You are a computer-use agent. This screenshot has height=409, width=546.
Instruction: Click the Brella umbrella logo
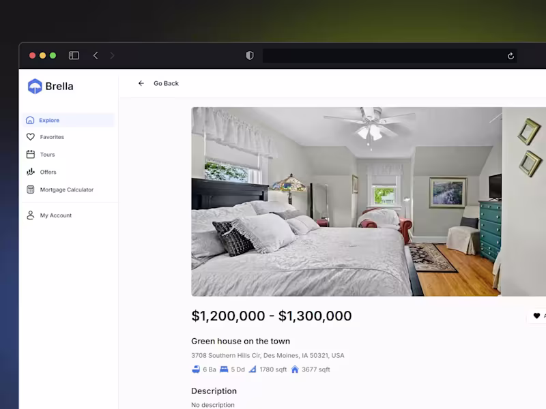[34, 86]
